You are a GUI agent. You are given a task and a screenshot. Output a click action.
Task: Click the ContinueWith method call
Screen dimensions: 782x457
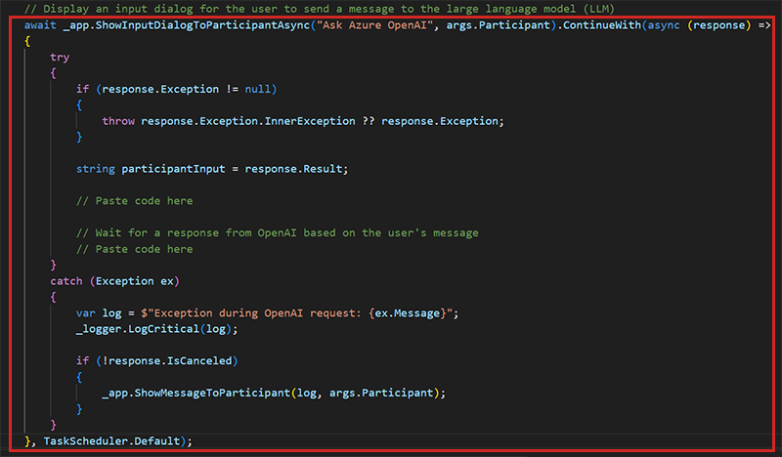click(x=602, y=25)
